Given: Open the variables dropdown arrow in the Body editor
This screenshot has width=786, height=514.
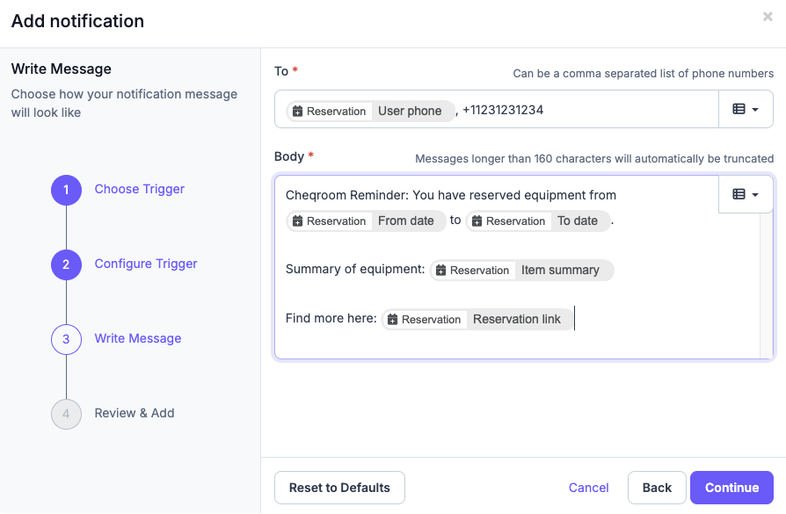Looking at the screenshot, I should (754, 194).
